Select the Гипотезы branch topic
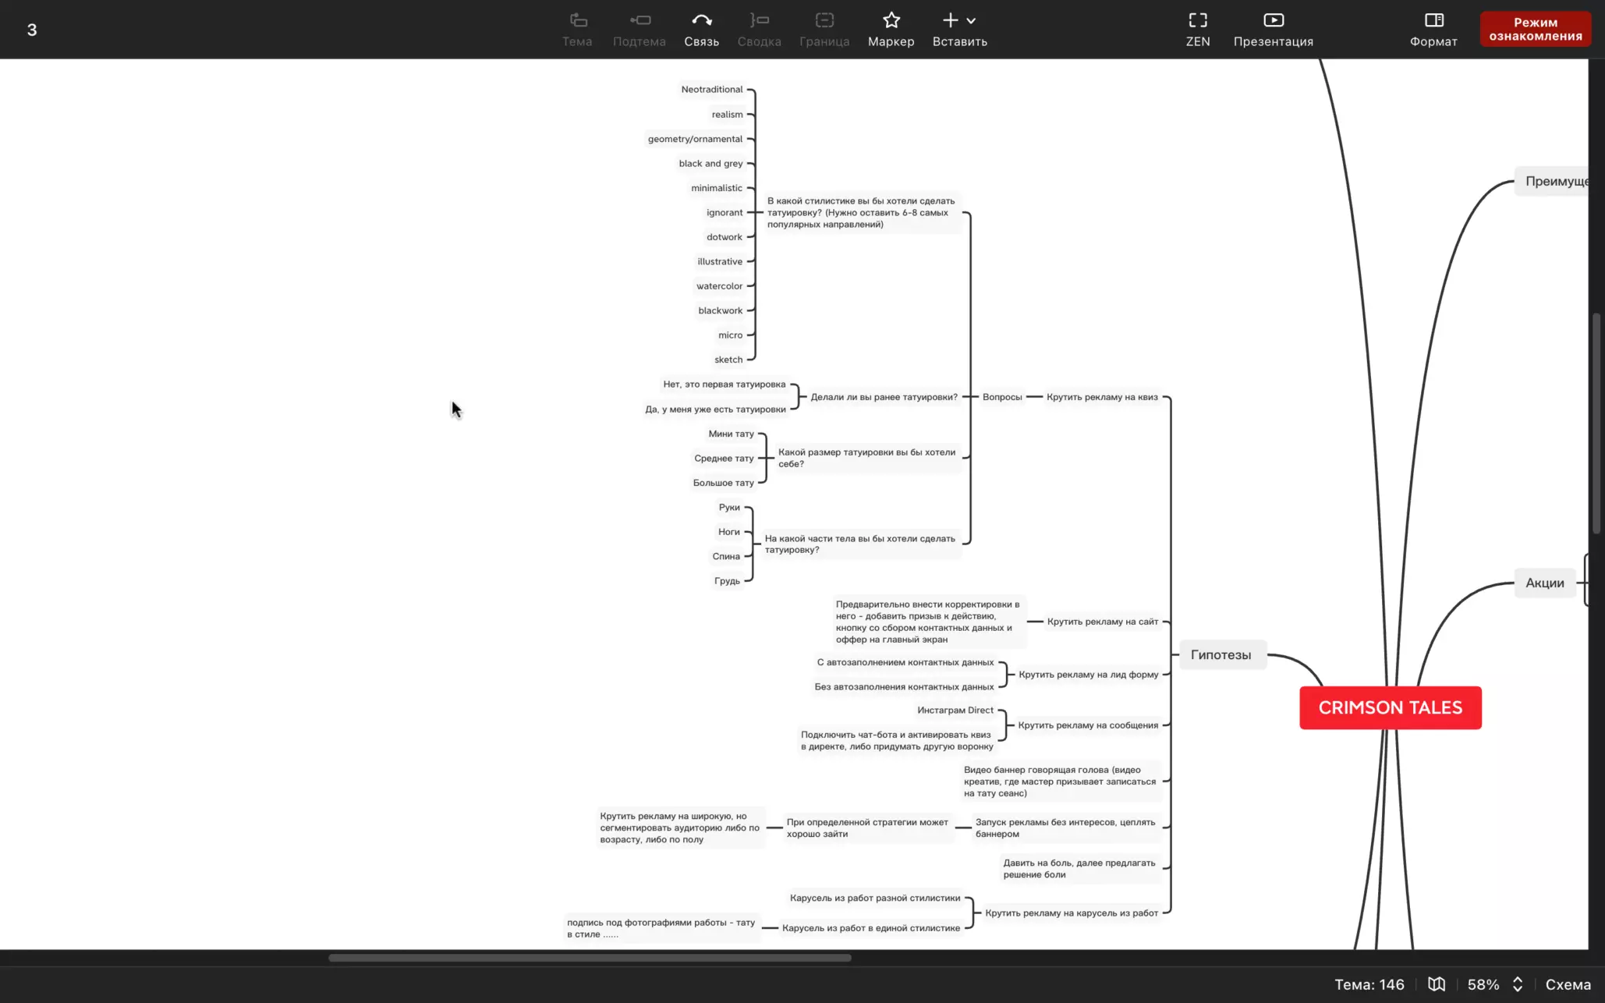1605x1003 pixels. (1221, 655)
